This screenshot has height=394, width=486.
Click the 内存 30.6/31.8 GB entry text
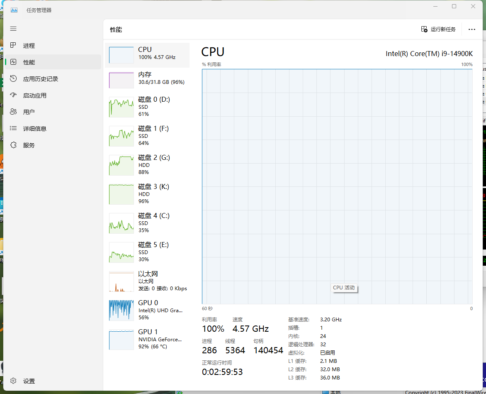pos(161,82)
